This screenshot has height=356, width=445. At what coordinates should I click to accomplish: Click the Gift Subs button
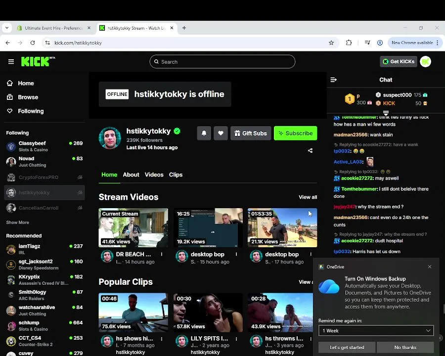pyautogui.click(x=251, y=133)
